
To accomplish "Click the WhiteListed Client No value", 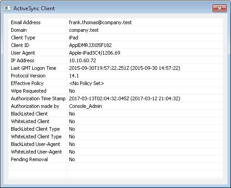I will [x=72, y=121].
